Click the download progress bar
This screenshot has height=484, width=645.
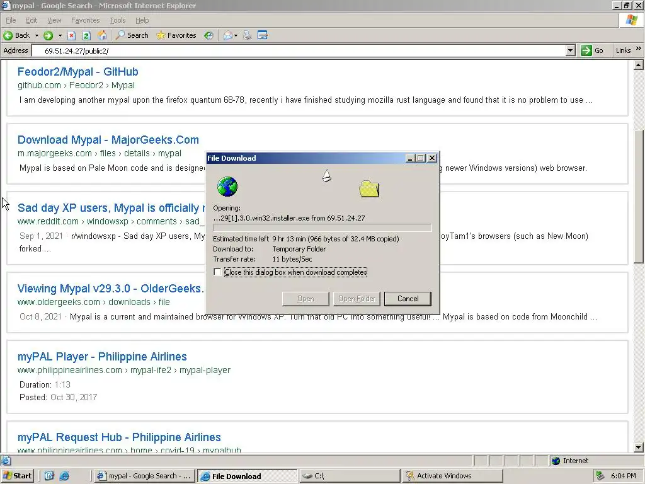click(322, 228)
